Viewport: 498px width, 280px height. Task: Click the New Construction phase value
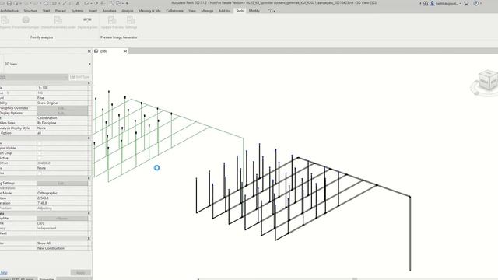(62, 248)
